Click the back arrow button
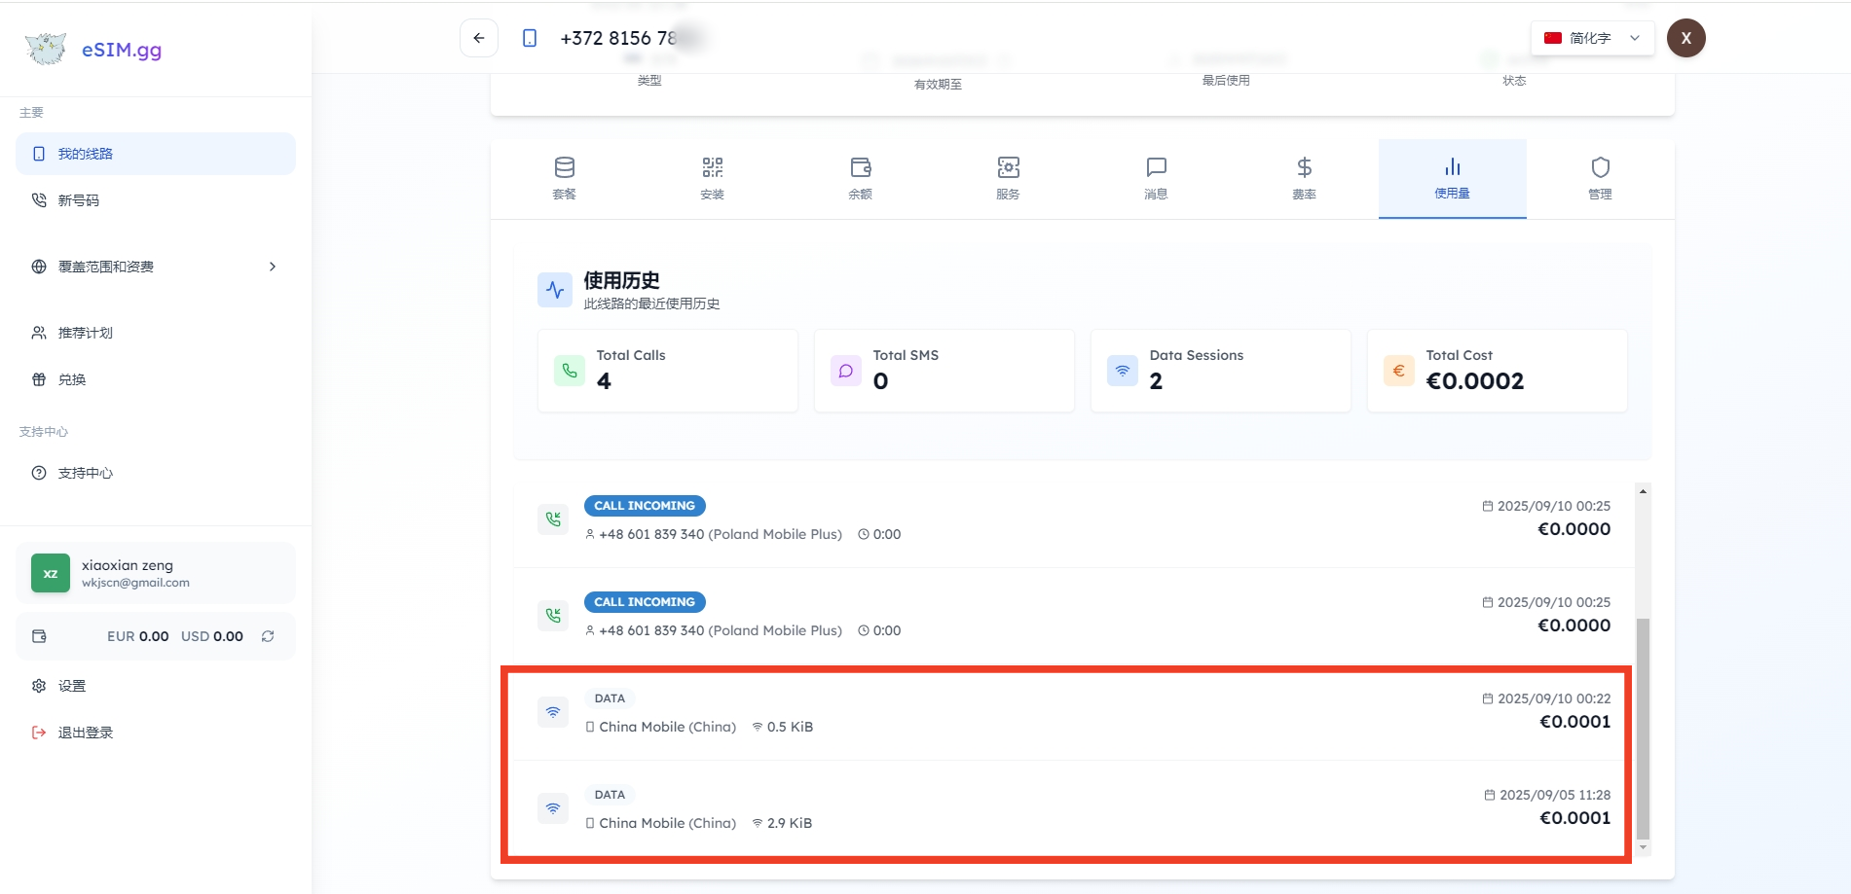 (478, 38)
